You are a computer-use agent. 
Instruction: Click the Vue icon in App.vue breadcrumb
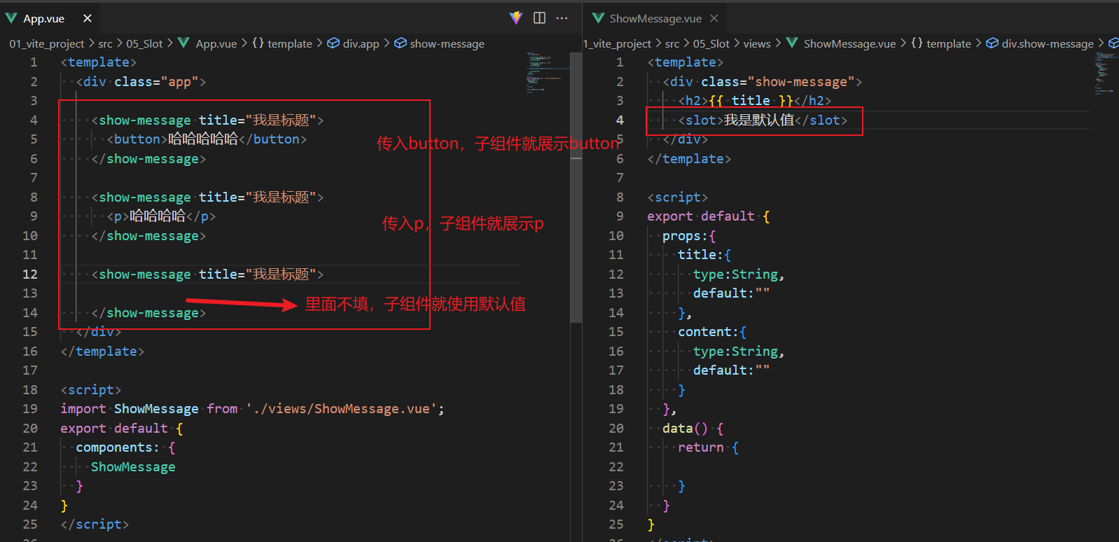pyautogui.click(x=183, y=43)
